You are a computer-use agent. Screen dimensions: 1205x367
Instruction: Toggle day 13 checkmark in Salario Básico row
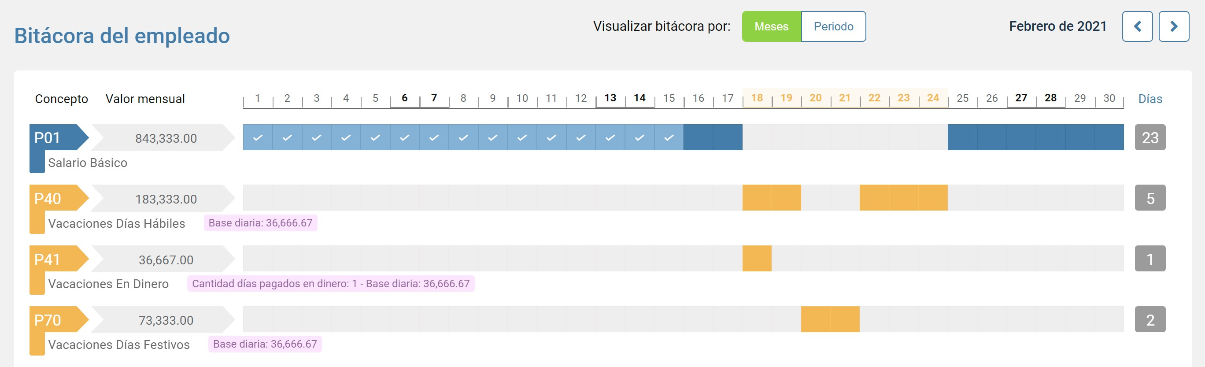click(610, 137)
